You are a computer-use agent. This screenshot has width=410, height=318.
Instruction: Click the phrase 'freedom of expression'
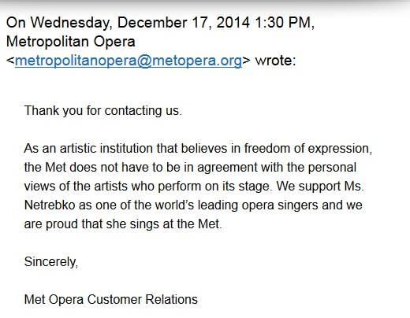click(x=307, y=149)
